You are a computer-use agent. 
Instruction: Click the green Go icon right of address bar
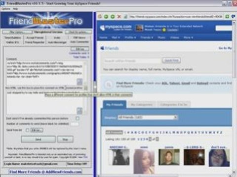pyautogui.click(x=227, y=16)
